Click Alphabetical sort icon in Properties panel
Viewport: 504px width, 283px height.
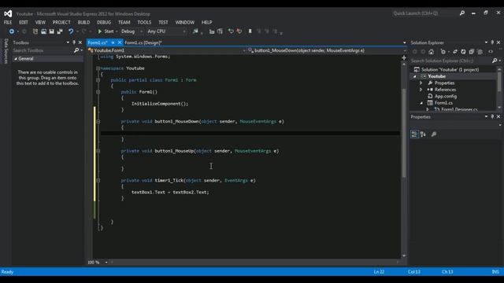(423, 134)
